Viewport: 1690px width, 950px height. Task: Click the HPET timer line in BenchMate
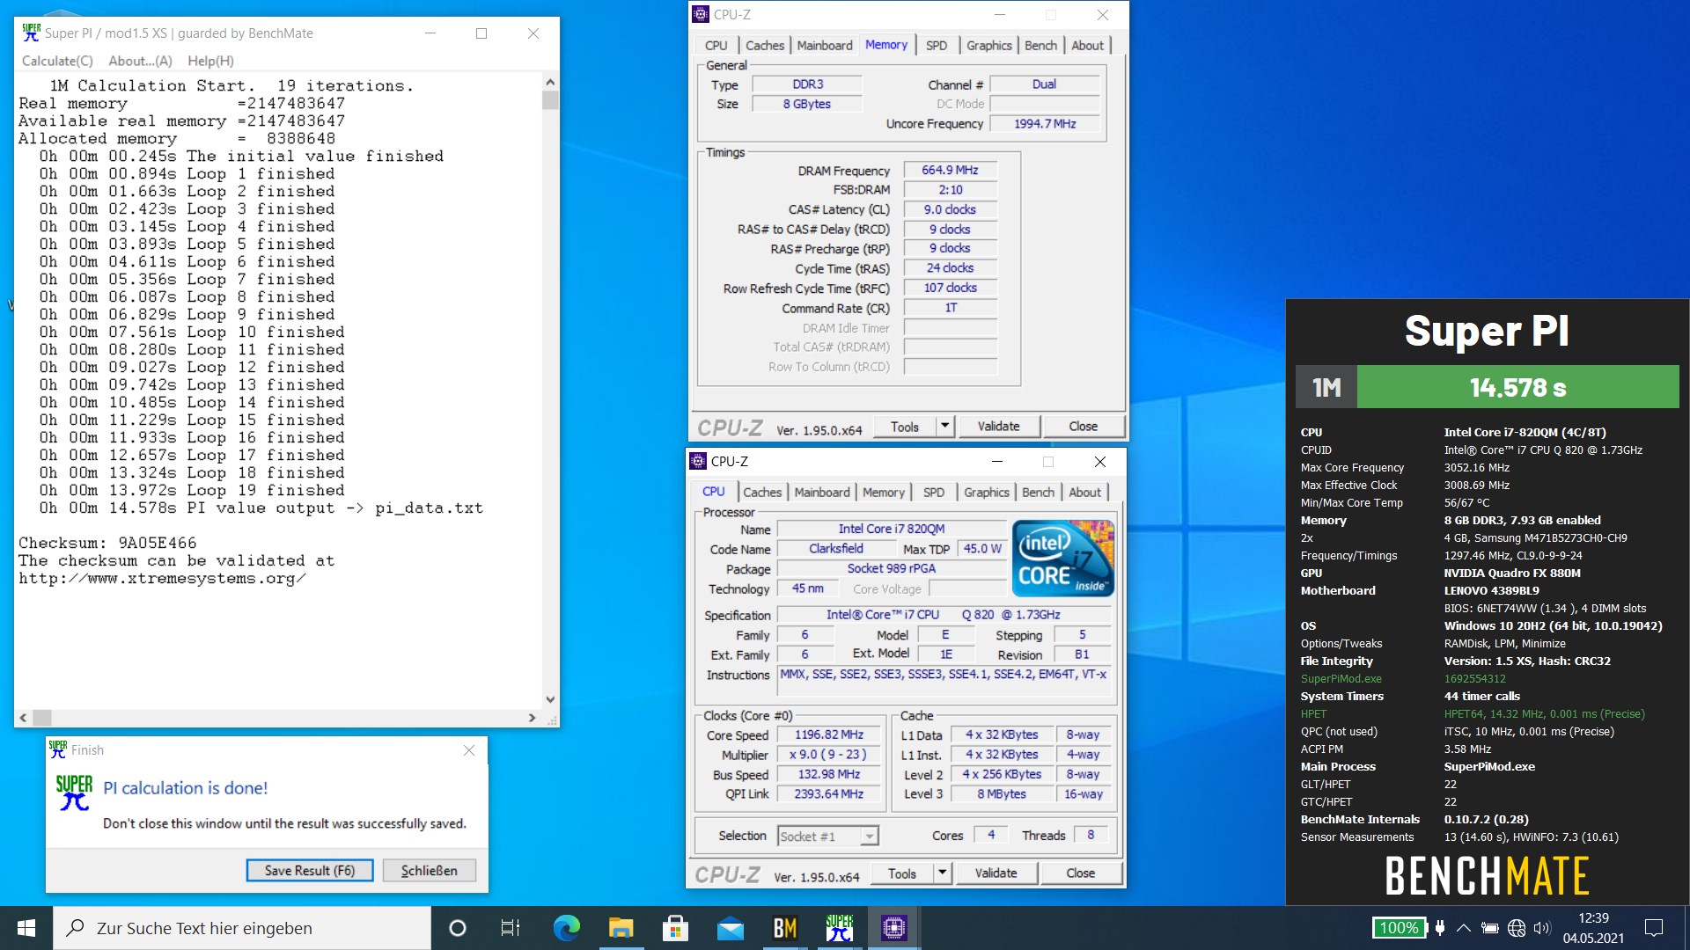click(1473, 713)
